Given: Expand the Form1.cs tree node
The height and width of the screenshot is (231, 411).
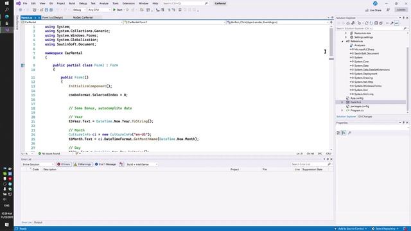Looking at the screenshot, I should (342, 102).
